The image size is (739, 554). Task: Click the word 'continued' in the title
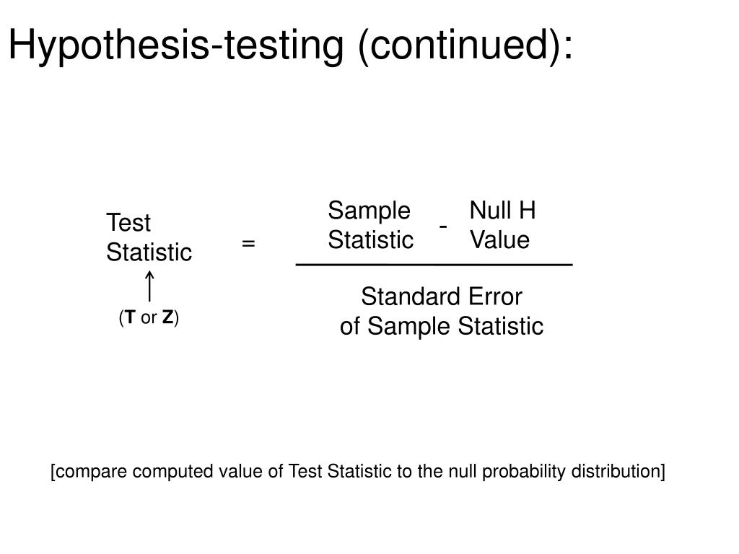(458, 45)
